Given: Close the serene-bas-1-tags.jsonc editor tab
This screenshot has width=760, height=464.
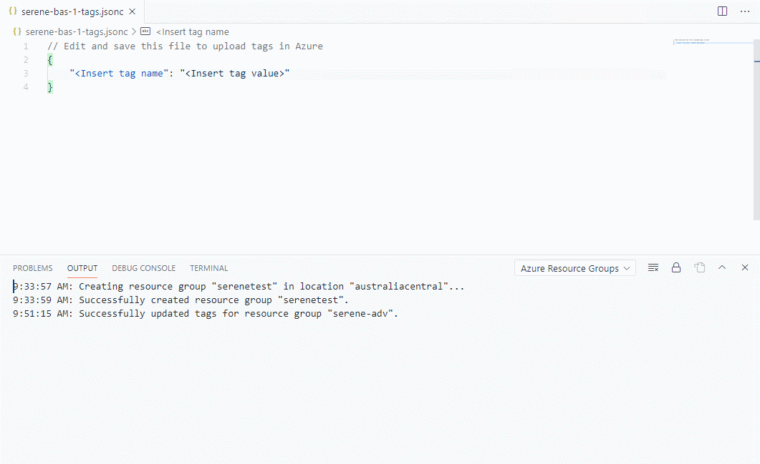Looking at the screenshot, I should click(131, 11).
